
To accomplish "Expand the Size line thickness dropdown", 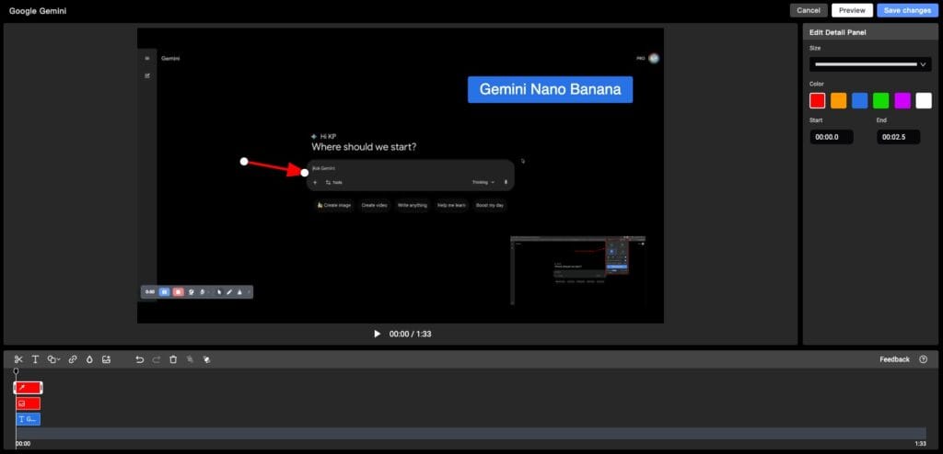I will (869, 64).
